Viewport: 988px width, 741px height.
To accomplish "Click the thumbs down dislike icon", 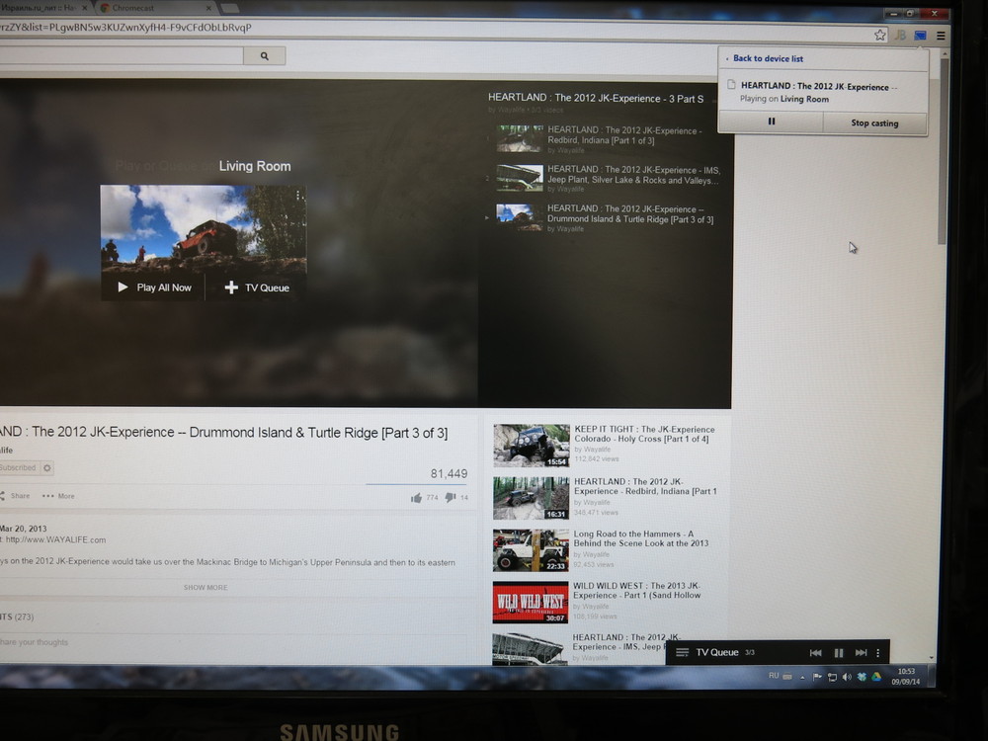I will click(x=450, y=497).
